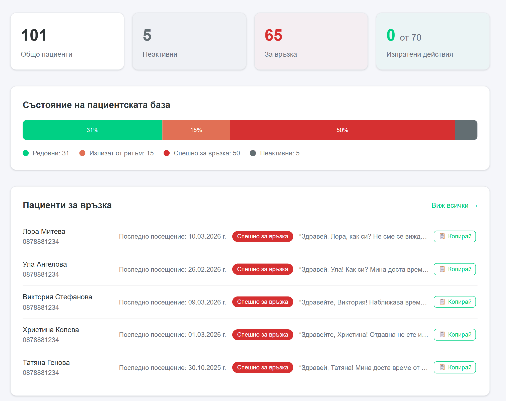
Task: Click Спешно за връзка badge for Татяна Генова
Action: tap(263, 367)
